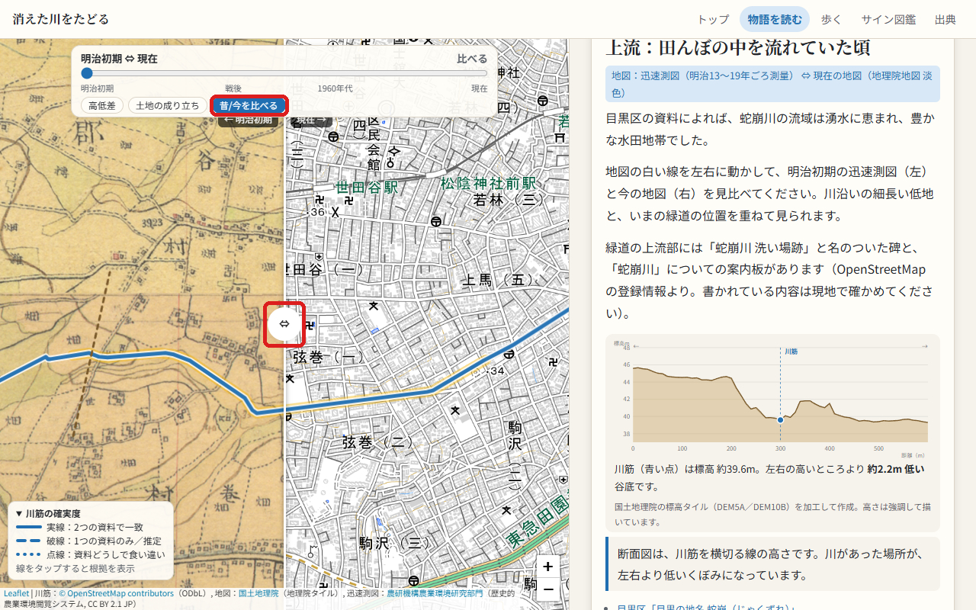This screenshot has height=610, width=976.
Task: Click the note starting 断面図は、川筋を横切る線
Action: tap(772, 563)
